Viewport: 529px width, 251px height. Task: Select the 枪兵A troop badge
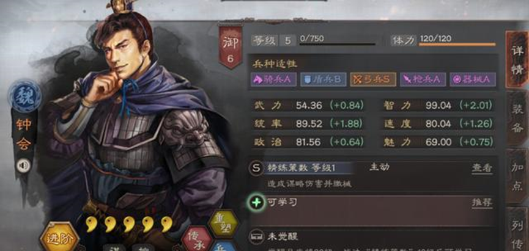[423, 79]
